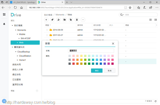Pick the medium orange color swatch
The image size is (160, 105).
(77, 60)
